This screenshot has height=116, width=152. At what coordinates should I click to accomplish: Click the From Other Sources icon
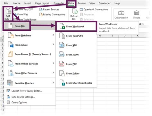click(x=11, y=73)
